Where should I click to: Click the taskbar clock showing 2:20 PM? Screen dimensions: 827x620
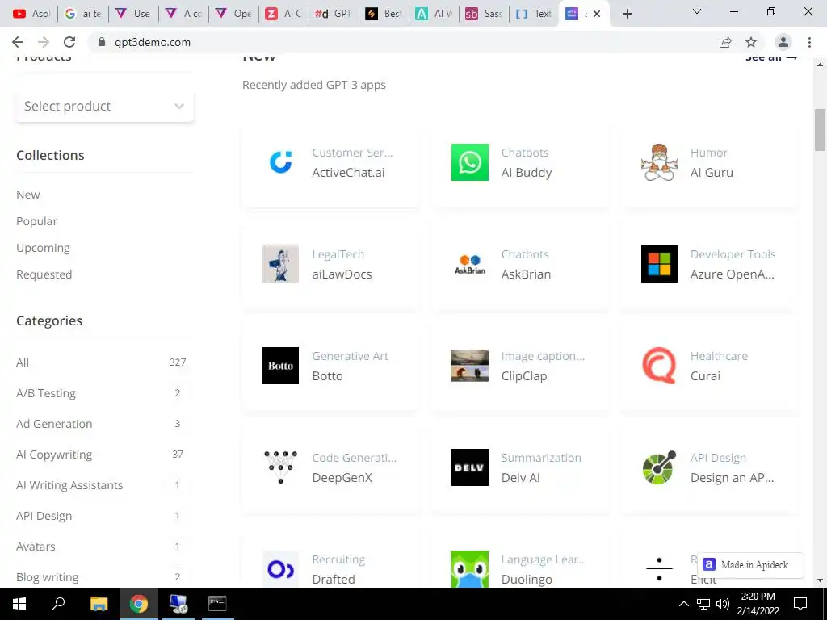click(x=758, y=604)
